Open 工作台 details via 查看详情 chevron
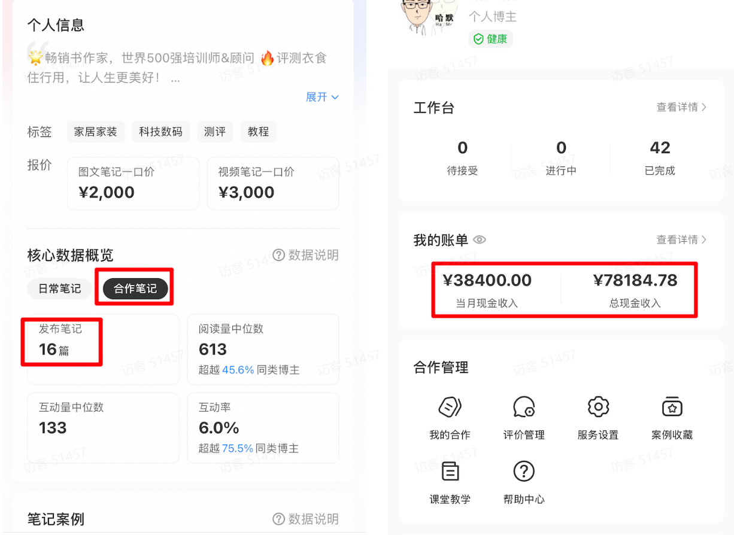This screenshot has height=535, width=734. 682,107
